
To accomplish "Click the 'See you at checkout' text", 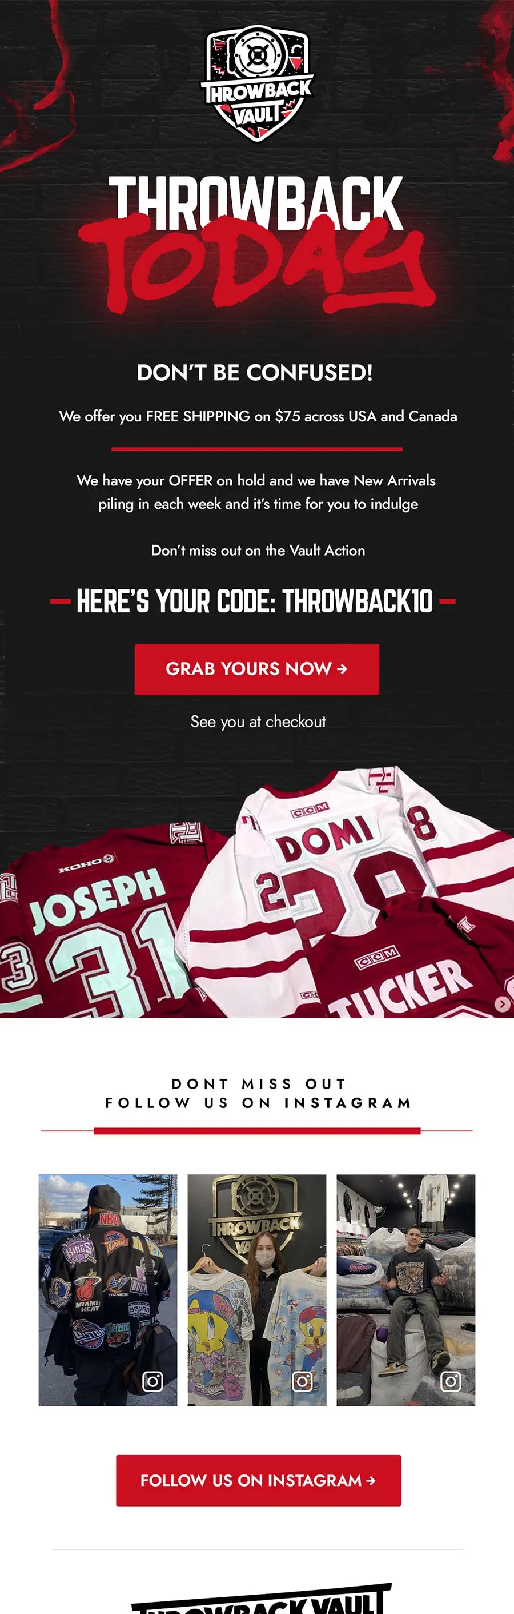I will point(258,722).
